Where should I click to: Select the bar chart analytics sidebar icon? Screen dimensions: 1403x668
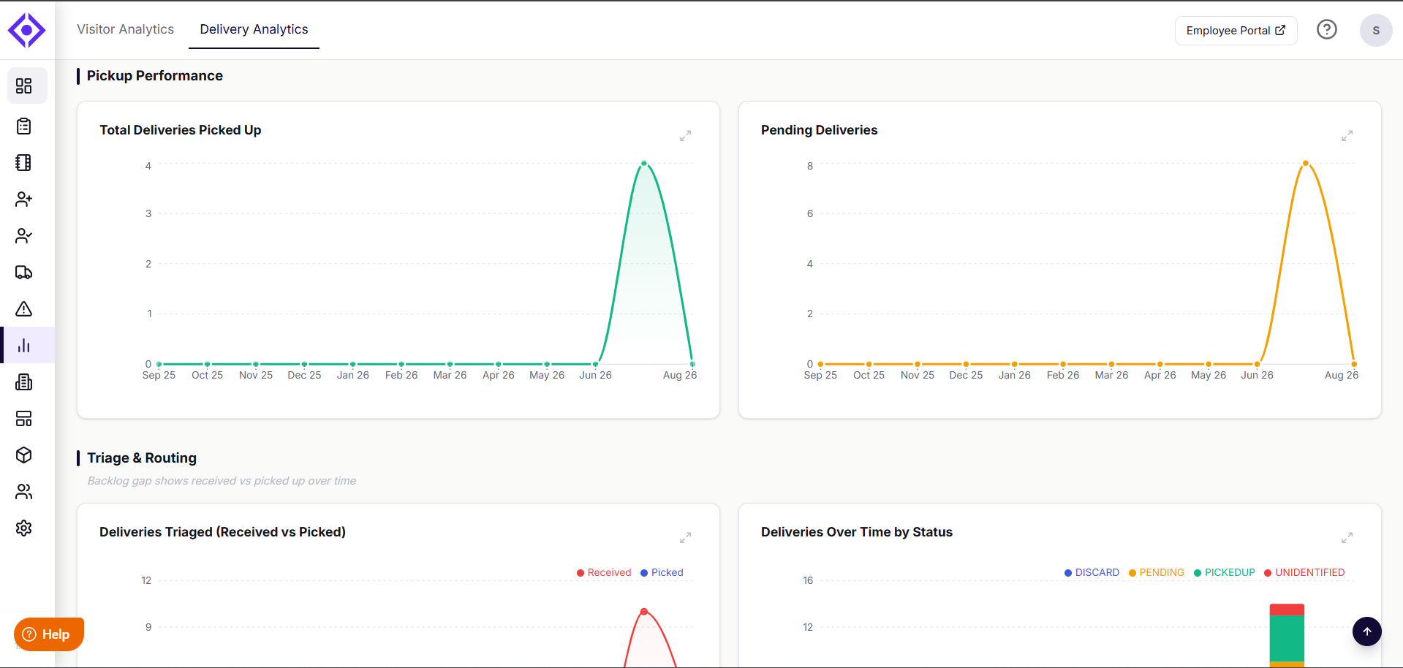tap(24, 346)
